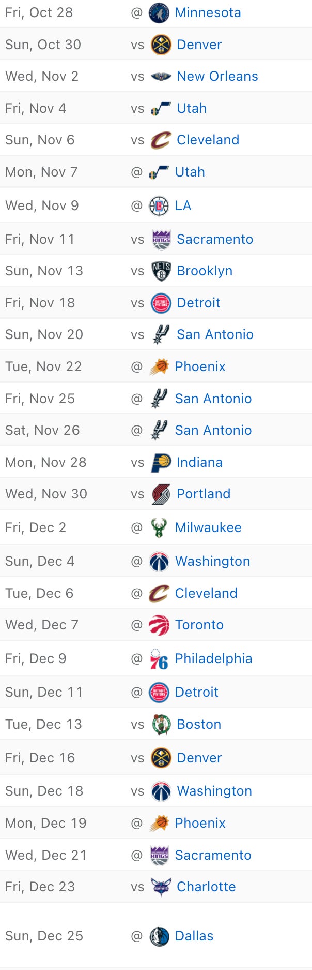Click the Minnesota Timberwolves logo
312x970 pixels.
[159, 13]
